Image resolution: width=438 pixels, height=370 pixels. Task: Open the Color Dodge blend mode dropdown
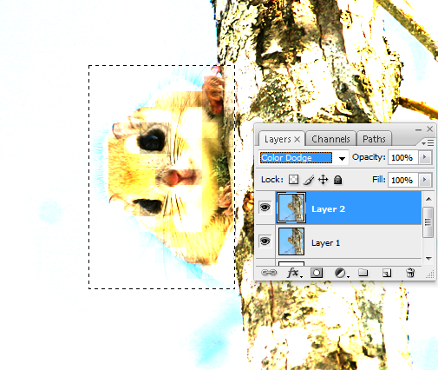click(342, 158)
